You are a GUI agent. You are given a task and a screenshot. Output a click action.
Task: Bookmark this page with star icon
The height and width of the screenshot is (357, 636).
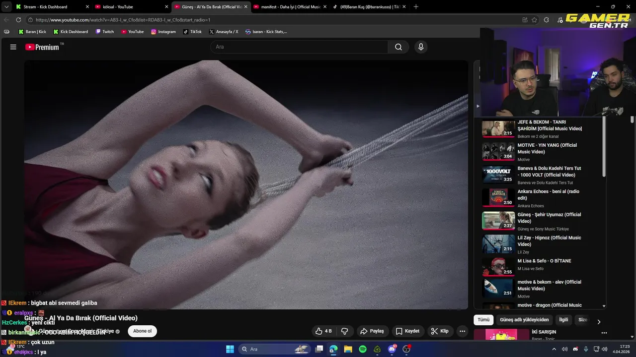click(534, 20)
